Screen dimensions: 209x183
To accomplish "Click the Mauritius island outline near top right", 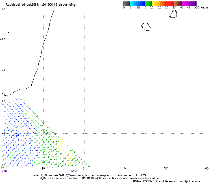I will [173, 14].
